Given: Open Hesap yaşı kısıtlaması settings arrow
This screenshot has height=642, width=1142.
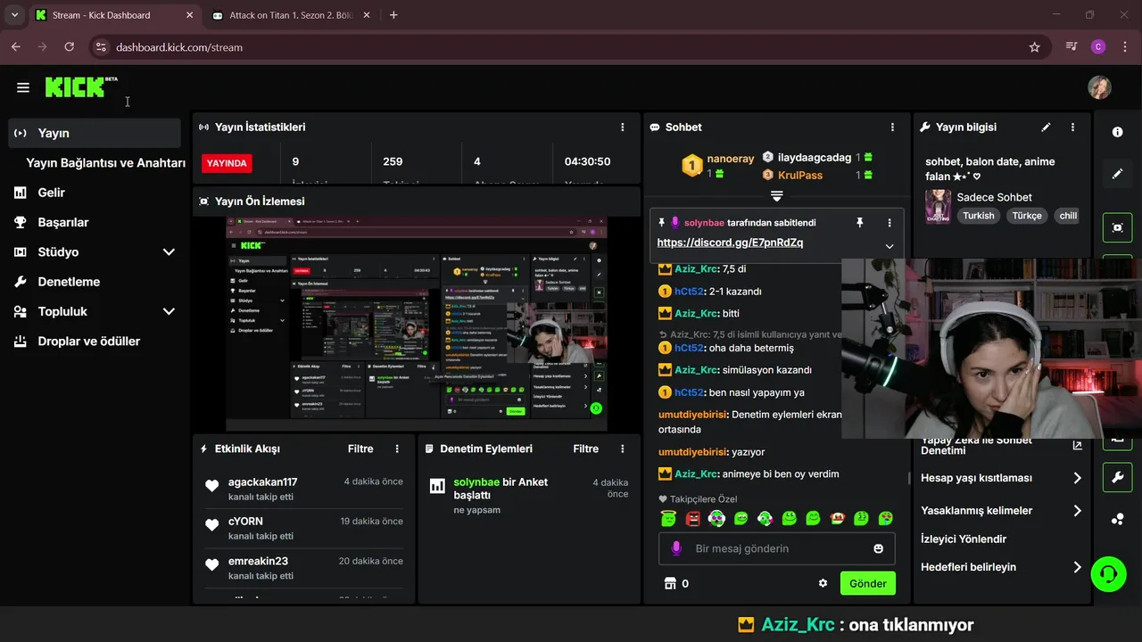Looking at the screenshot, I should point(1077,478).
